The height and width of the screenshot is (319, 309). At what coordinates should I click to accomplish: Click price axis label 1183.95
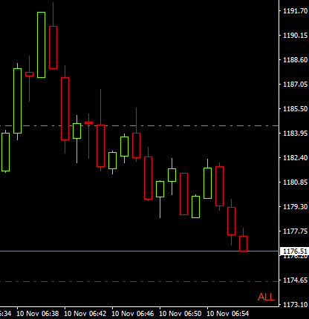point(295,134)
